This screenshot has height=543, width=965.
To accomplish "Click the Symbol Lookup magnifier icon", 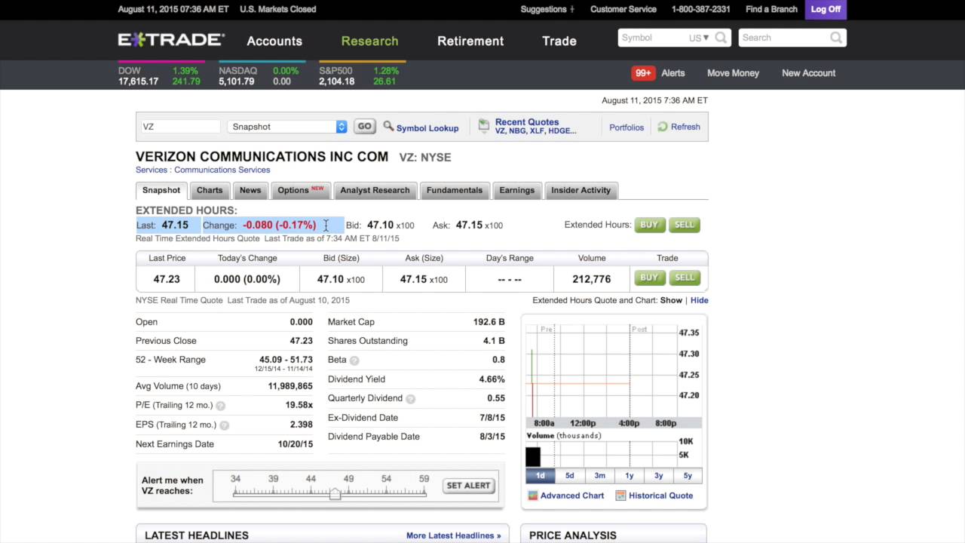I will (x=388, y=126).
